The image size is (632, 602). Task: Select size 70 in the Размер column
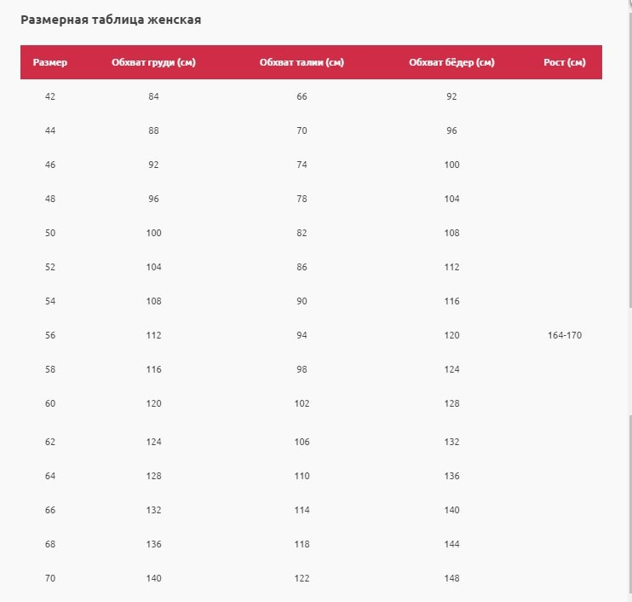coord(49,578)
